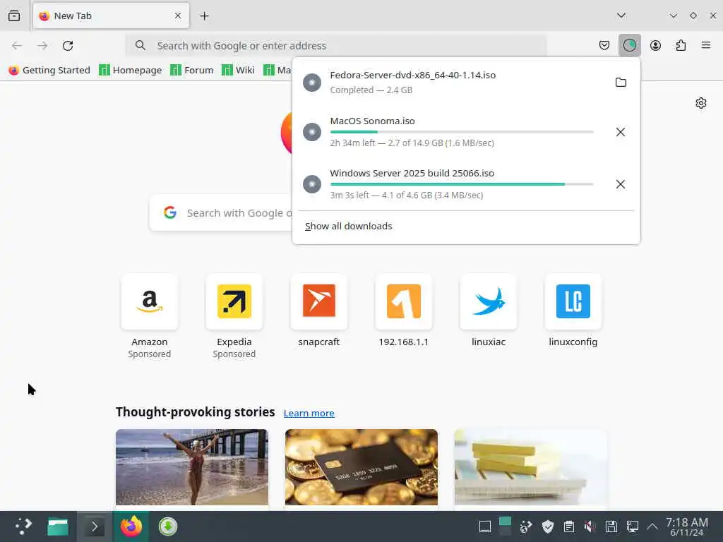Reload the current page
Image resolution: width=723 pixels, height=542 pixels.
tap(68, 46)
